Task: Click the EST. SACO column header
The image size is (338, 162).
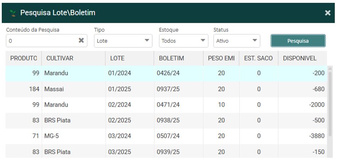Action: (x=258, y=59)
